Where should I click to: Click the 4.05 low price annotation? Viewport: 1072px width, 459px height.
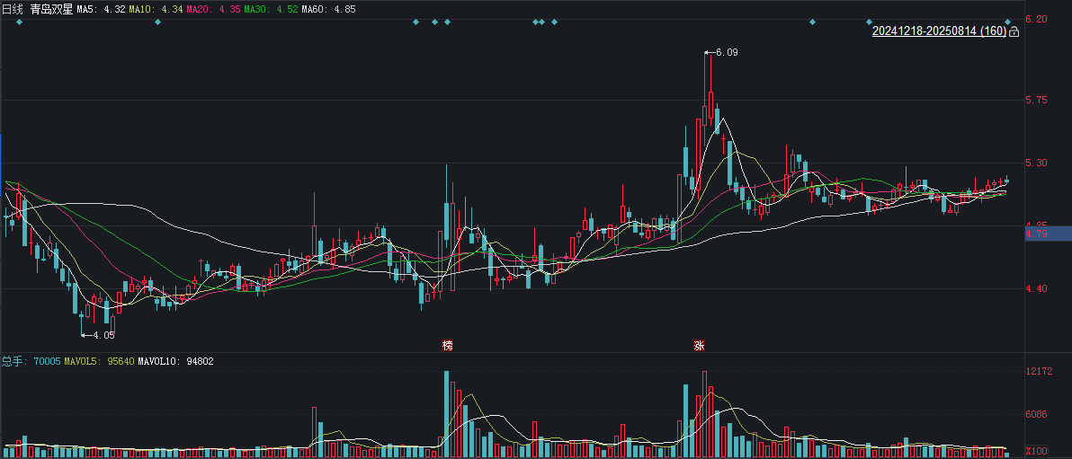coord(98,335)
